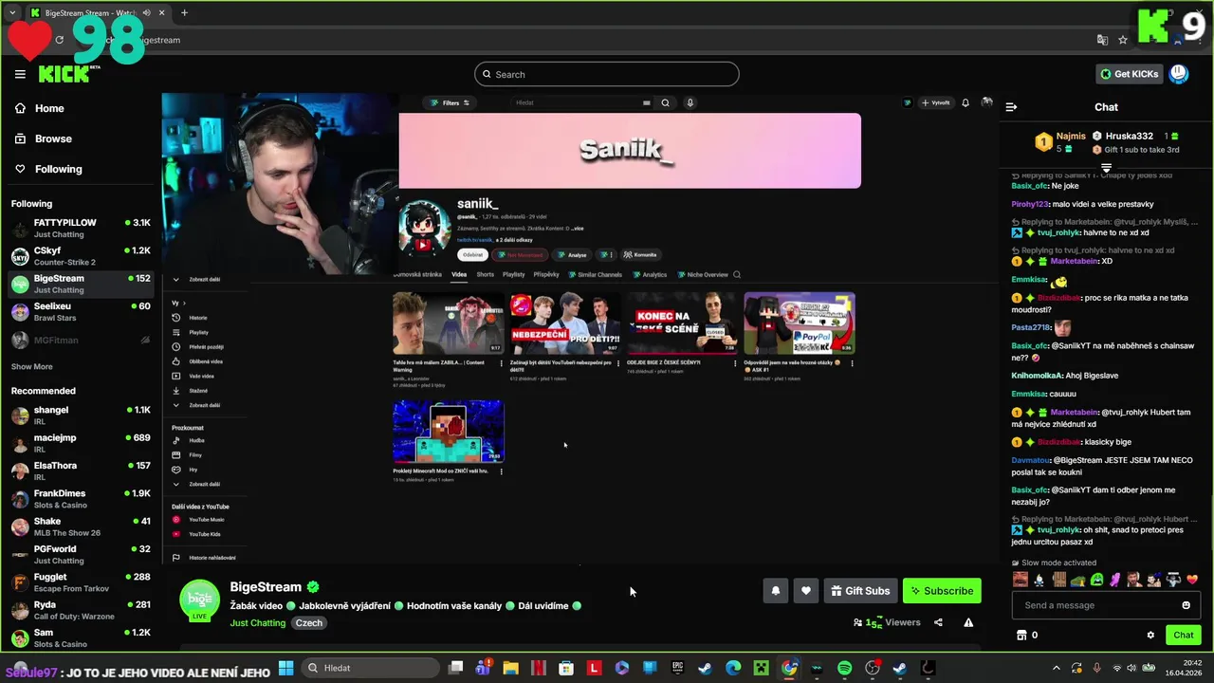Subscribe to BigeStream
Viewport: 1214px width, 683px height.
pos(942,591)
